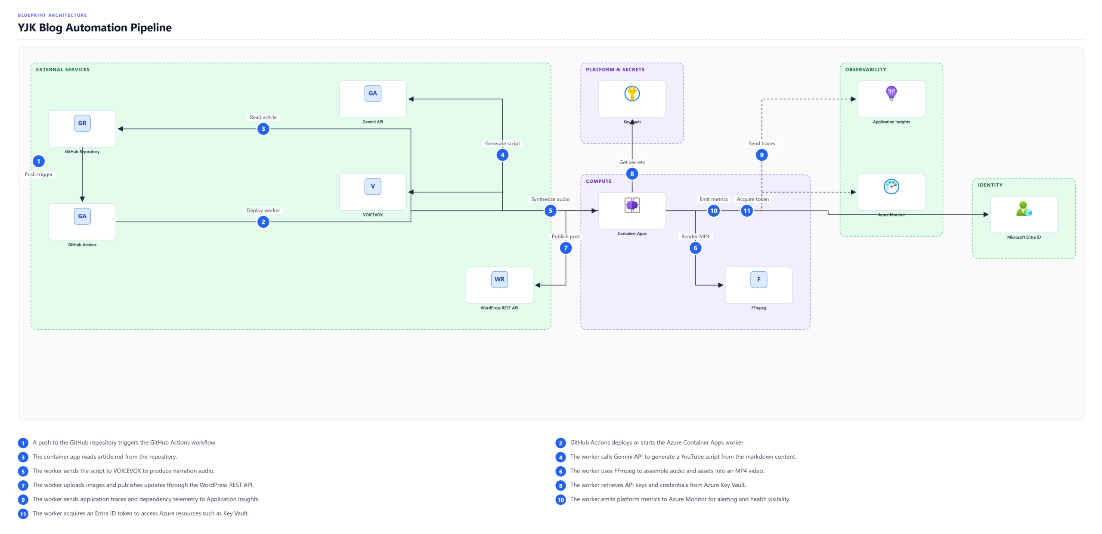Select the V icon of VOICEVOX node
The height and width of the screenshot is (534, 1102).
tap(373, 187)
